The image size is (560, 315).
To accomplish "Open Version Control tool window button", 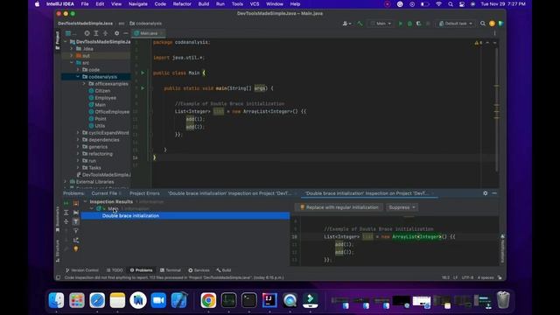I will click(82, 270).
